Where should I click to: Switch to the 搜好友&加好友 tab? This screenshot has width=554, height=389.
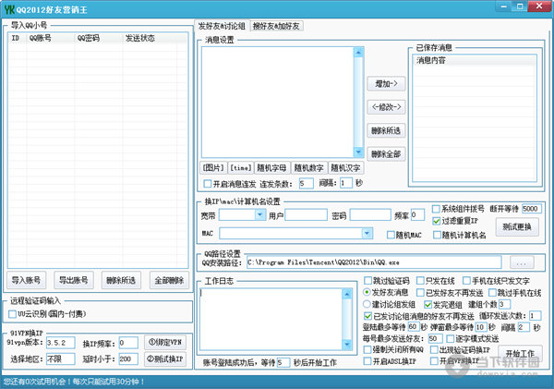276,26
